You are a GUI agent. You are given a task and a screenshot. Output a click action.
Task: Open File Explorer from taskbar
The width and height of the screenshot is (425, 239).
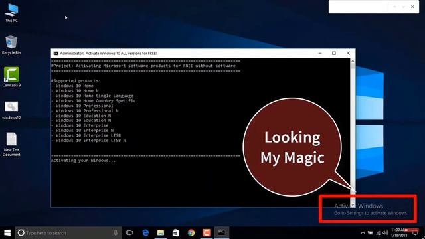tap(161, 233)
